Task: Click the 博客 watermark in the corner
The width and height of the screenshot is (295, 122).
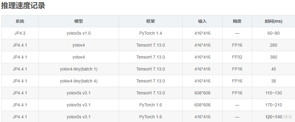Action: tap(288, 117)
